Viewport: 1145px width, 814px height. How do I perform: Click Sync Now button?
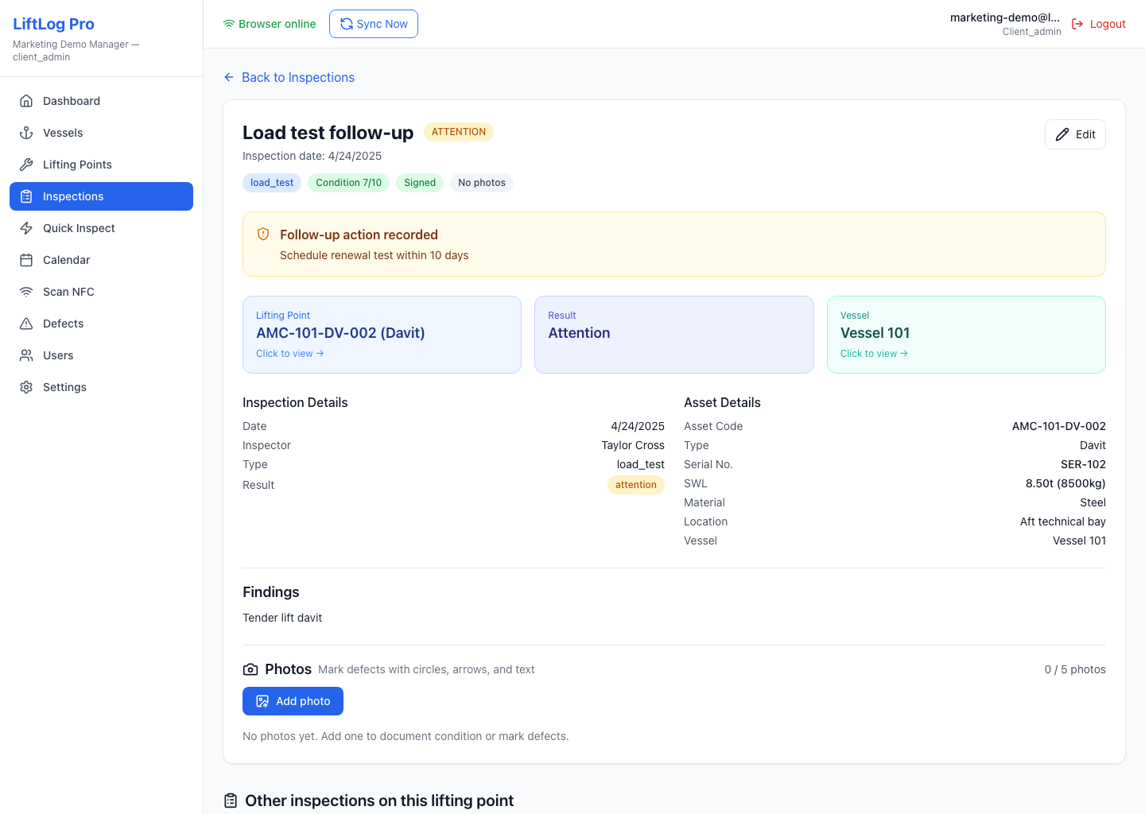point(374,24)
